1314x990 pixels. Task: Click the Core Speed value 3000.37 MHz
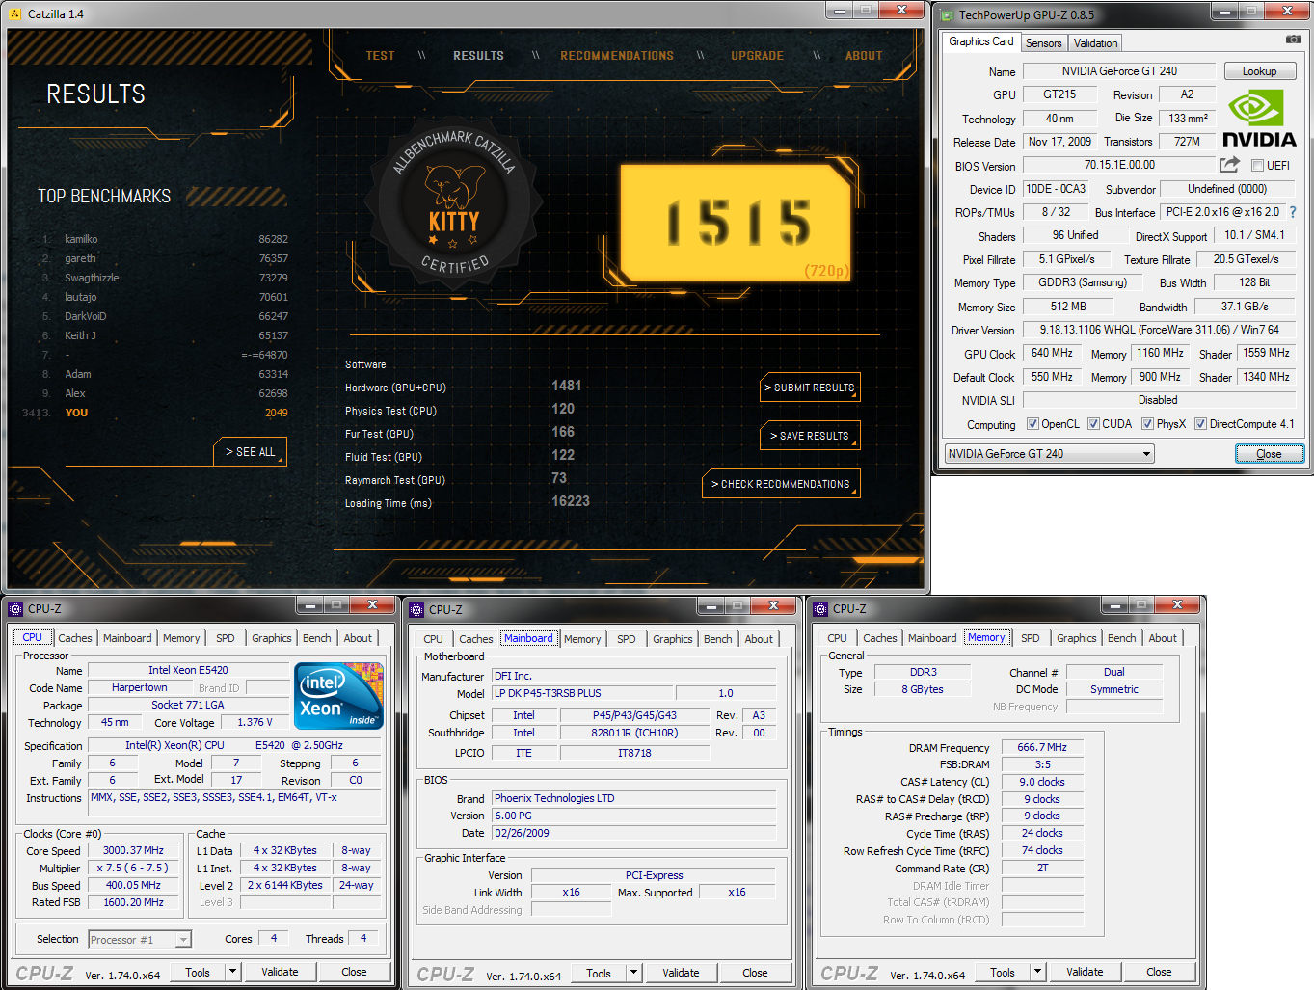pos(133,851)
